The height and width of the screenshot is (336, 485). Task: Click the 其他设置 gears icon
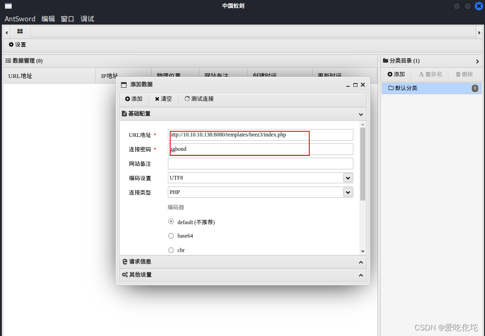point(125,275)
